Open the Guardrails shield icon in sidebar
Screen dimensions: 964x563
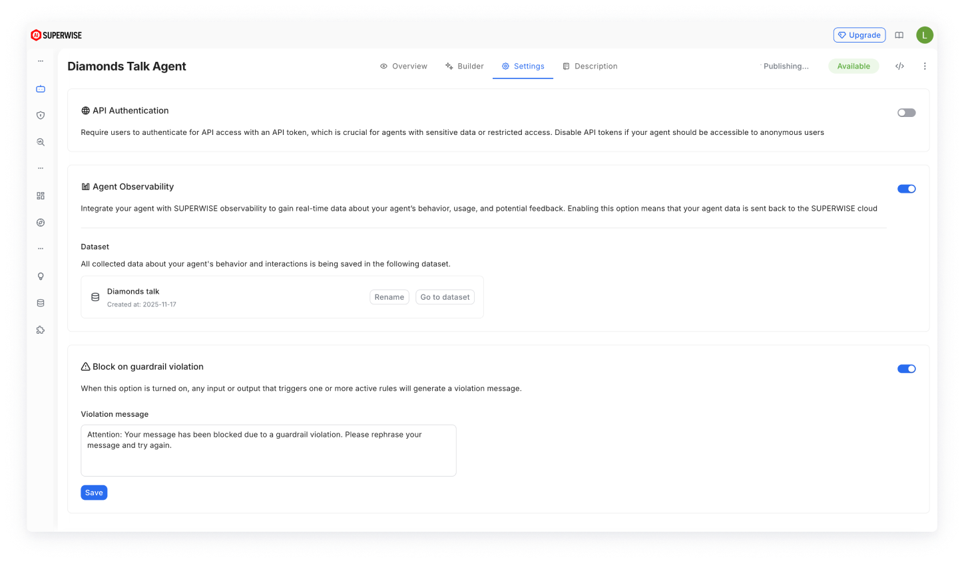pyautogui.click(x=41, y=115)
